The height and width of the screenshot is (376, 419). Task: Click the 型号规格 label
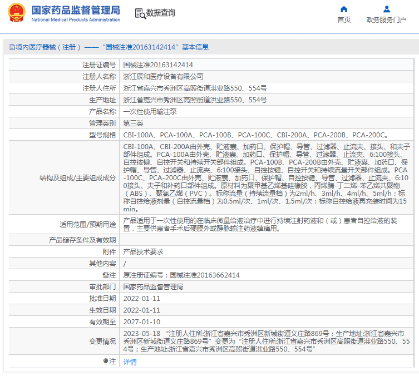(102, 135)
